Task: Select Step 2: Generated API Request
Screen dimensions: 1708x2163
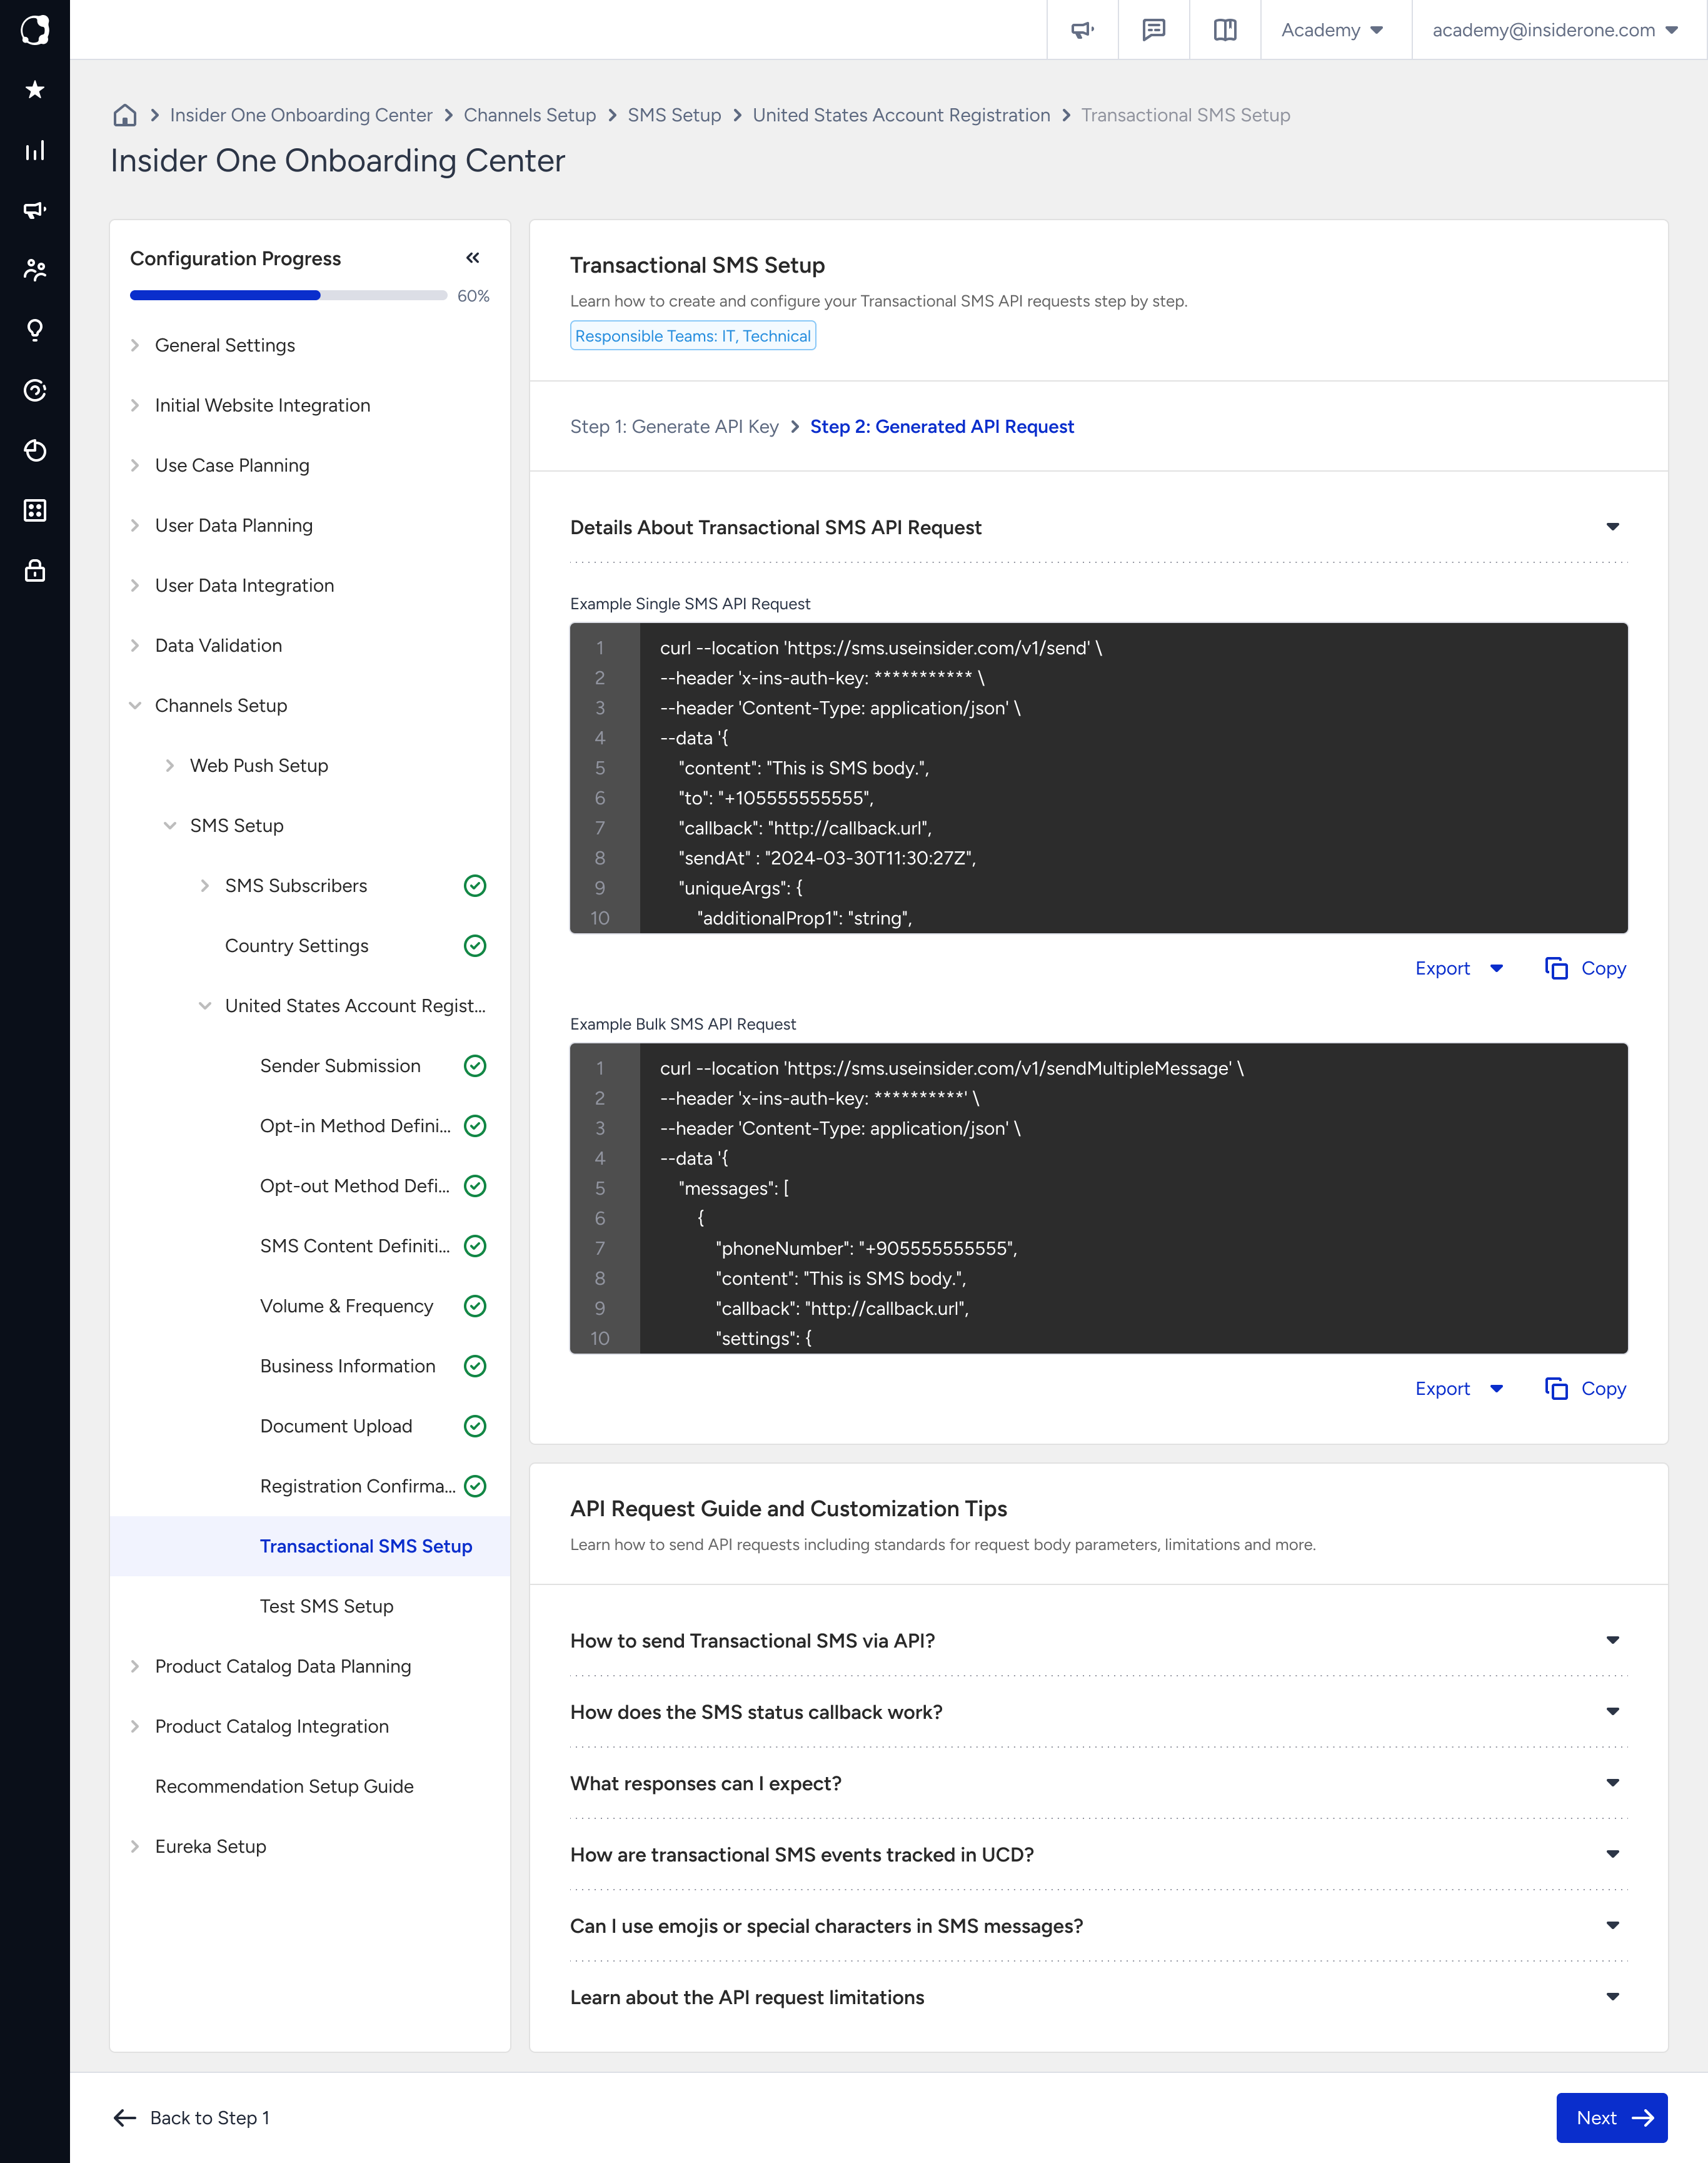Action: 942,426
